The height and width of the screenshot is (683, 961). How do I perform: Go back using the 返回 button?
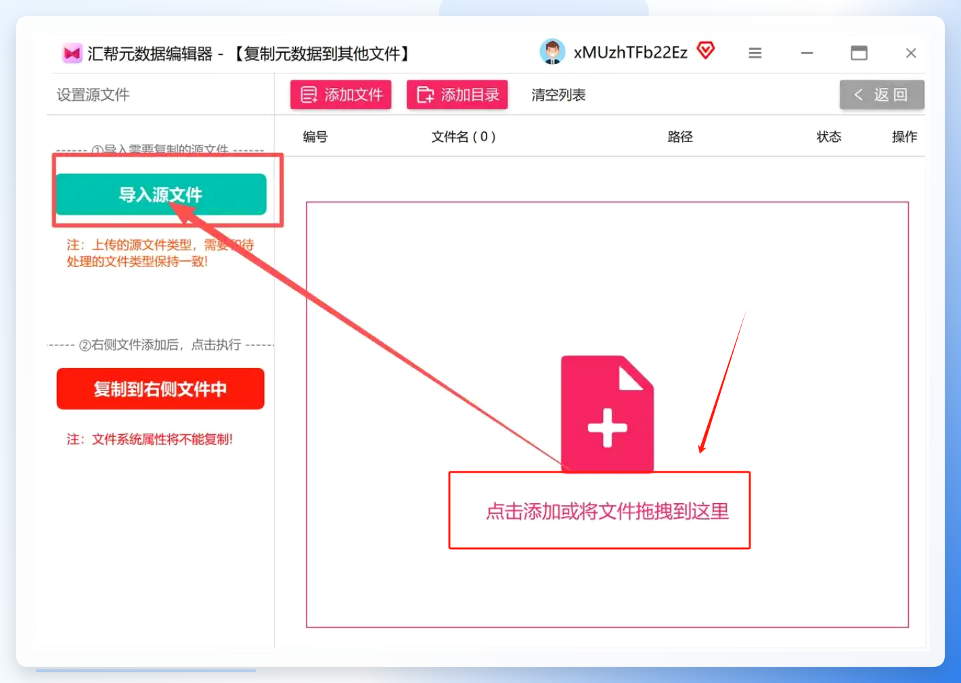click(882, 95)
